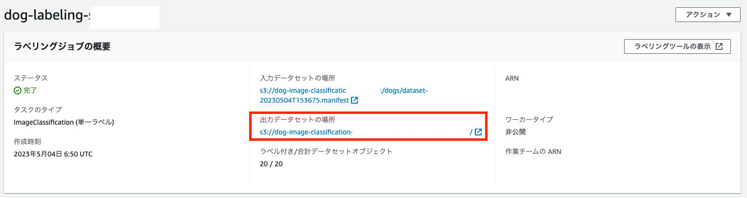Click the ラベリングジョブの概要 heading
This screenshot has width=747, height=198.
click(x=62, y=47)
